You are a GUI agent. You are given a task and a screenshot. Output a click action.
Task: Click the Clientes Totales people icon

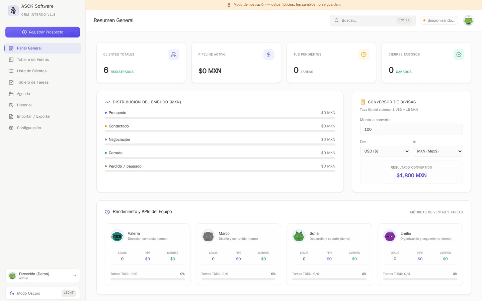174,55
